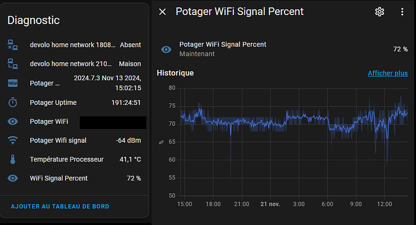Click the Potager WiFi eye icon
The height and width of the screenshot is (225, 416).
tap(13, 121)
